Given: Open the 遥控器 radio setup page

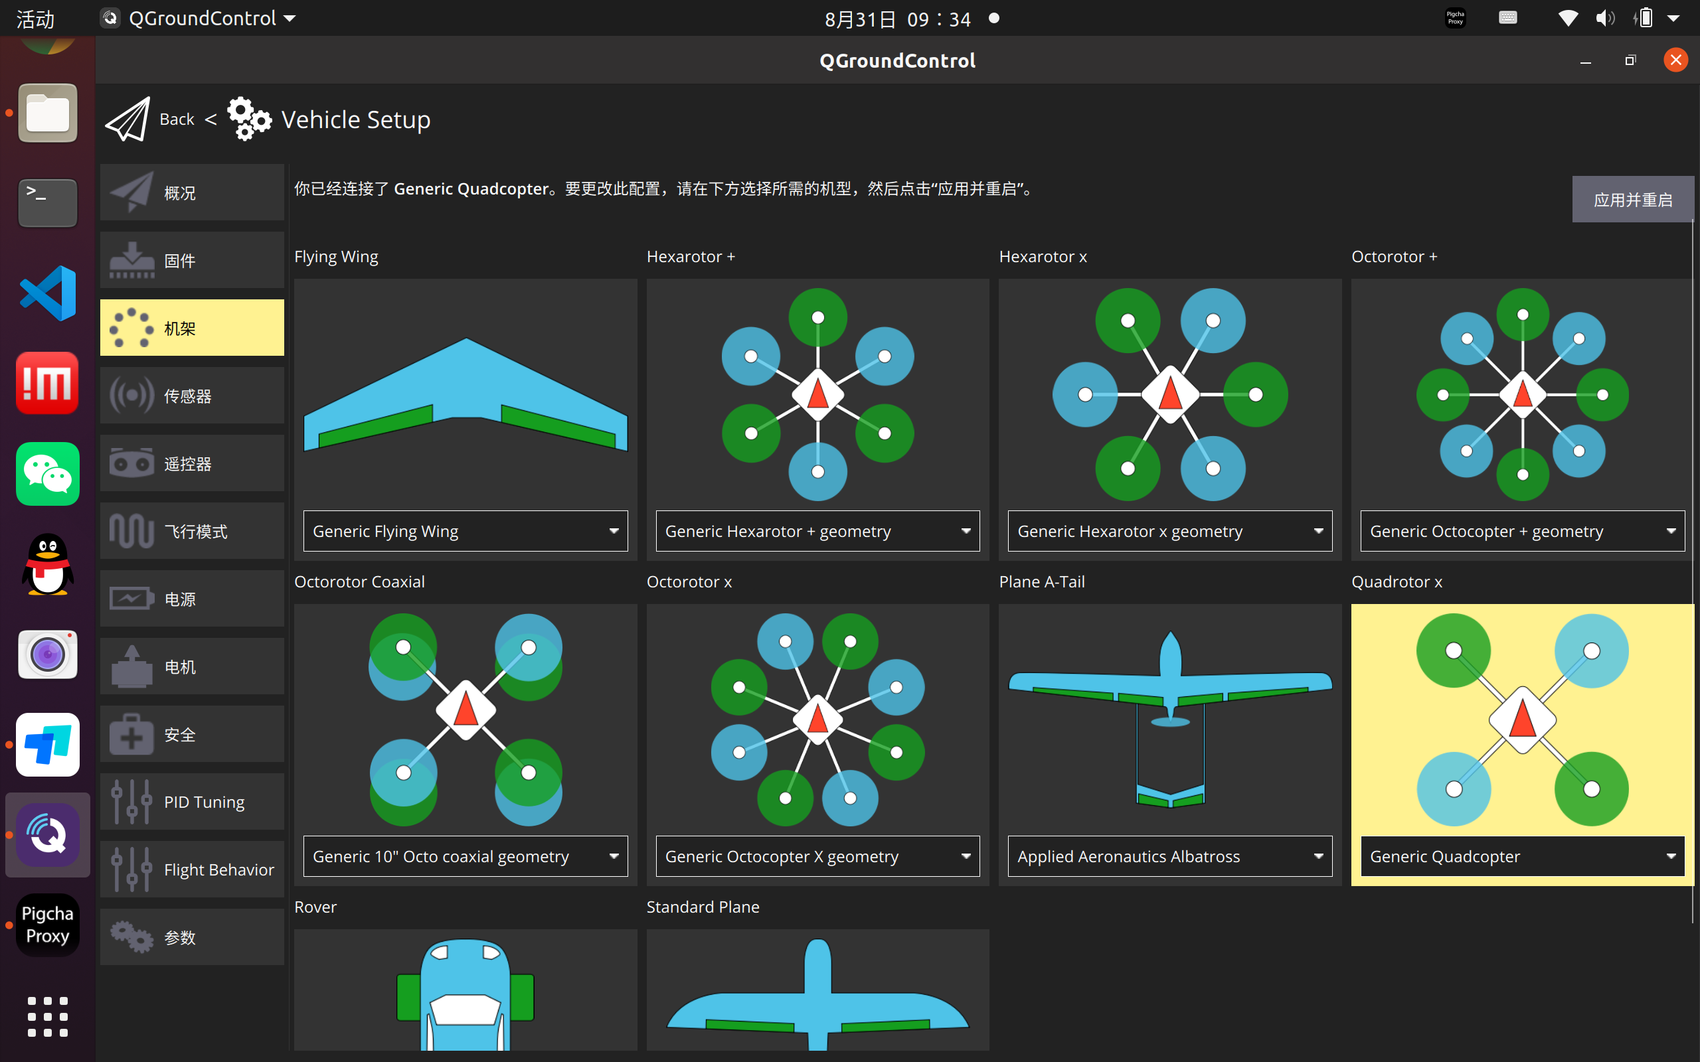Looking at the screenshot, I should coord(192,463).
